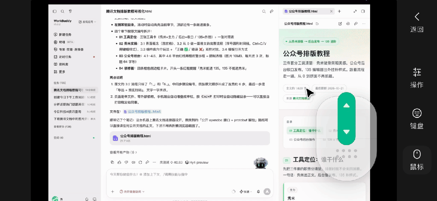
Task: Toggle the right side panel icon
Action: (x=363, y=11)
